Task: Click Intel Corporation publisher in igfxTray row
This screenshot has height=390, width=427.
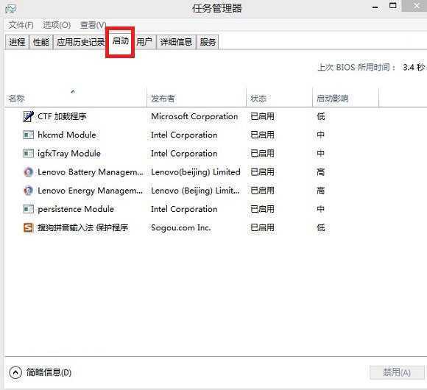Action: pos(184,154)
